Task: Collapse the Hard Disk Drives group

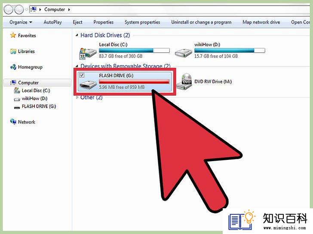Action: [77, 35]
